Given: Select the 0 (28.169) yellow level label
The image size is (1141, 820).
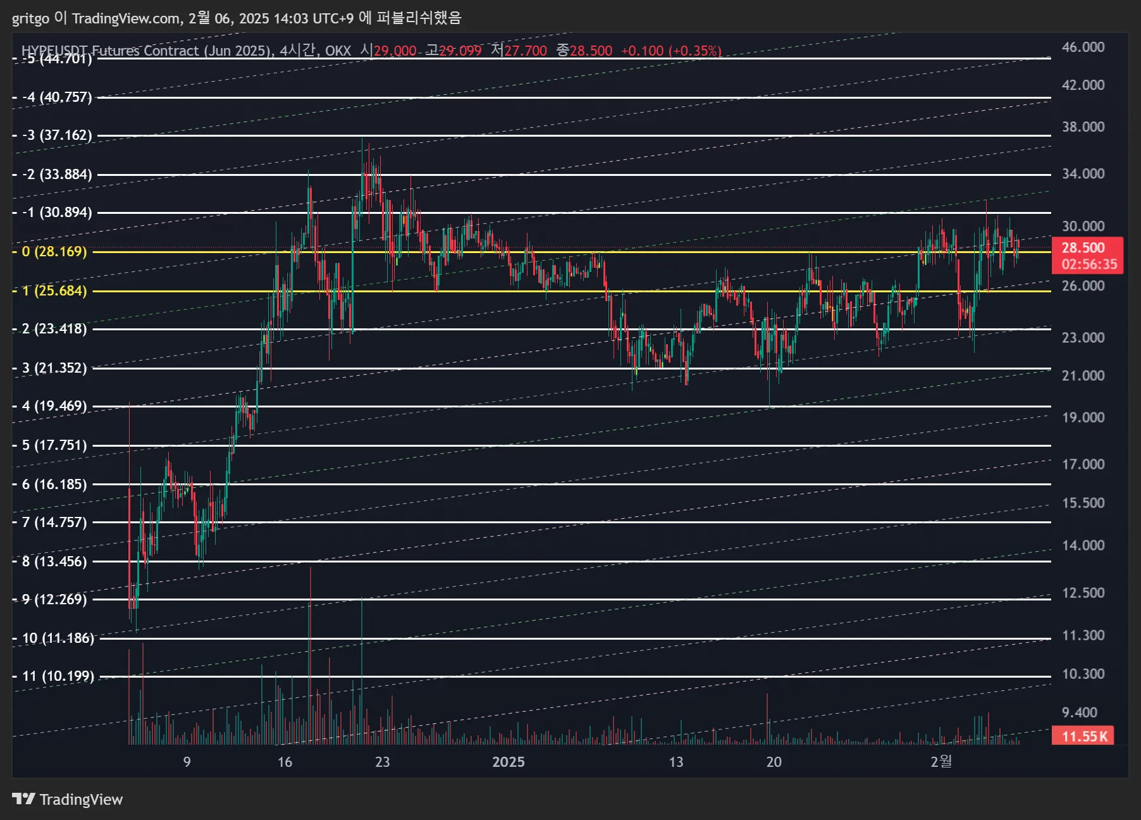Looking at the screenshot, I should (54, 251).
